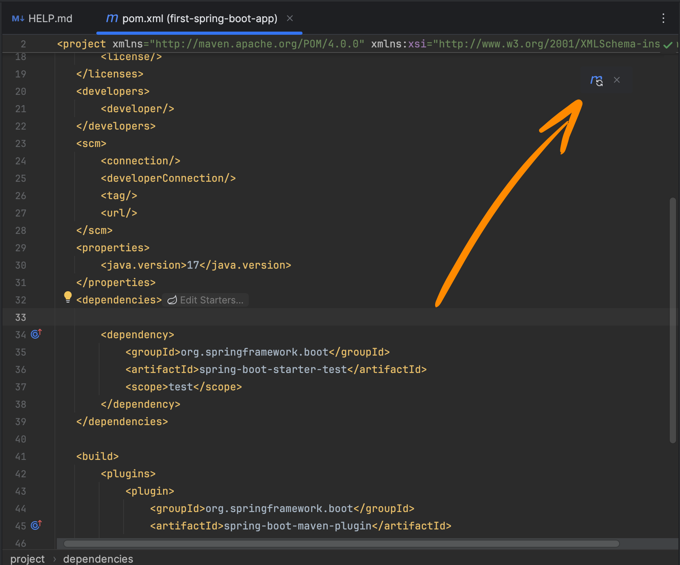Click the <dependency> opening tag on line 34

(137, 335)
